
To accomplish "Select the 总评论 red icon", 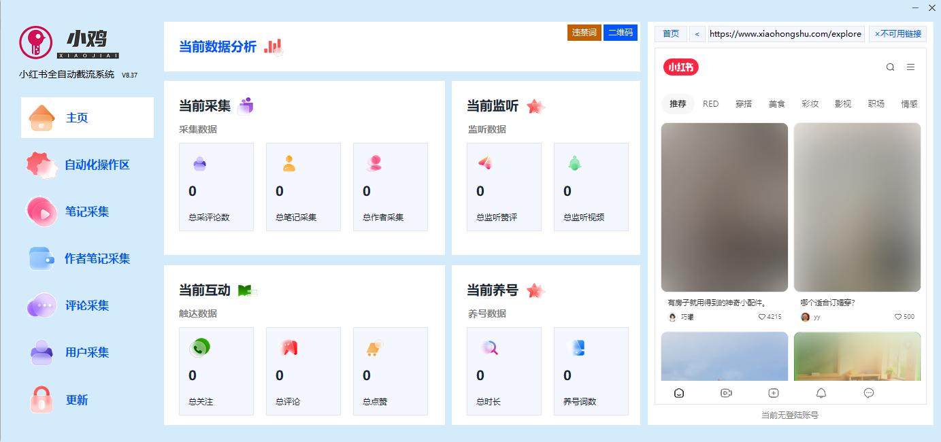I will pos(289,347).
